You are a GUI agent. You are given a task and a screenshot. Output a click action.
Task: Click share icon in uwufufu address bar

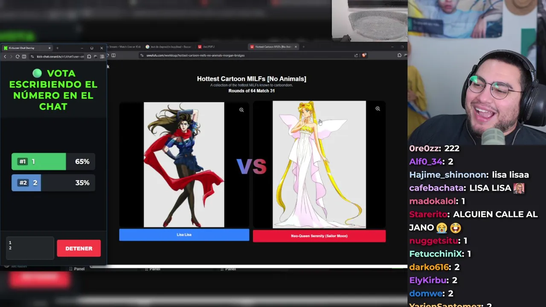(x=356, y=55)
